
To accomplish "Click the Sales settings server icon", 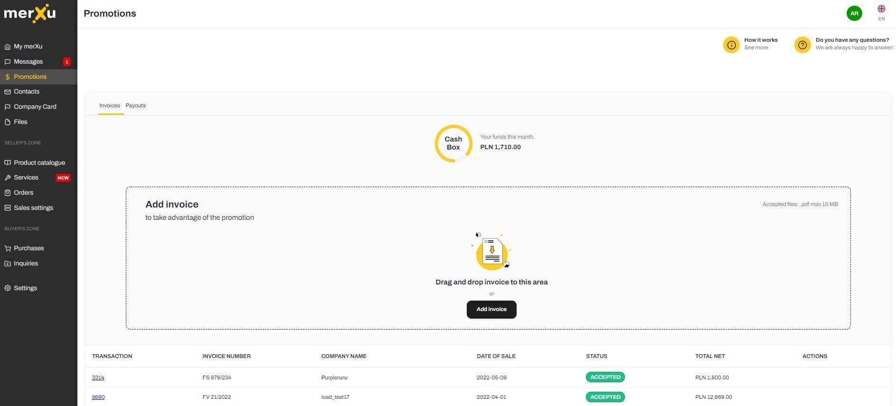I will coord(8,208).
